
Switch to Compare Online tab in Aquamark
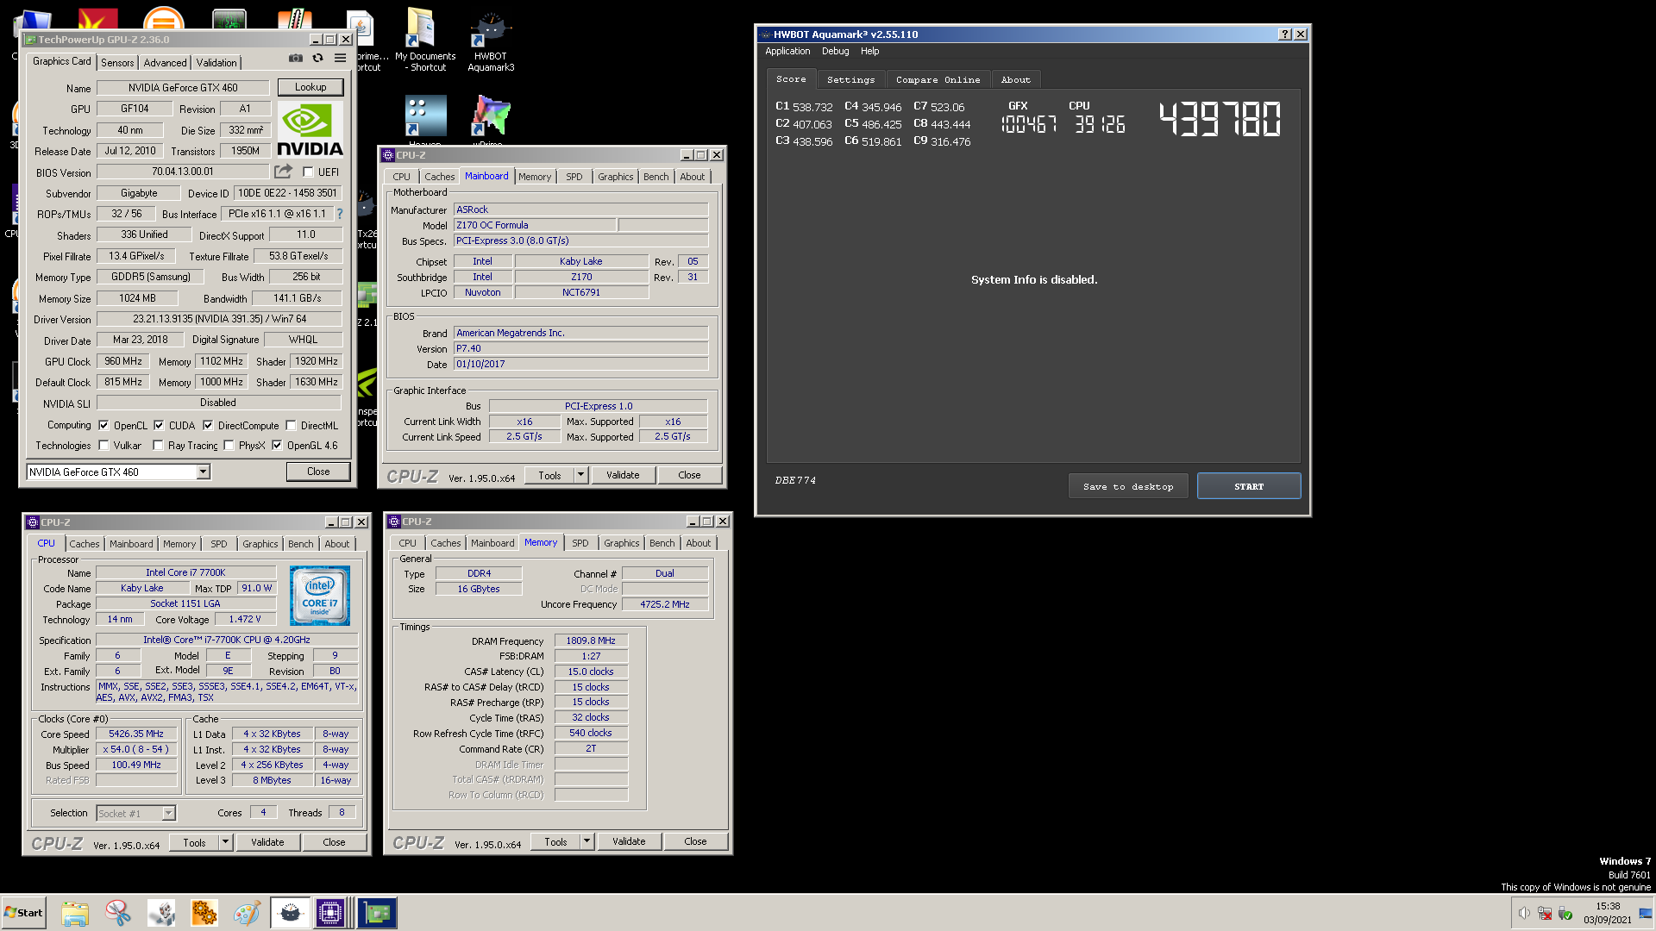pos(938,79)
